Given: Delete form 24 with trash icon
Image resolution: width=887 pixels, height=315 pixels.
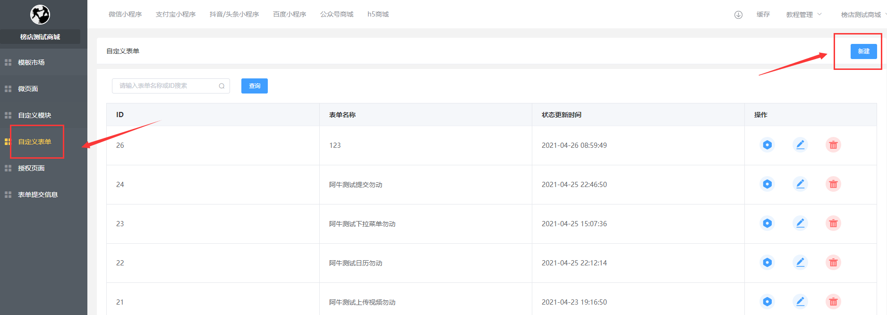Looking at the screenshot, I should point(833,184).
